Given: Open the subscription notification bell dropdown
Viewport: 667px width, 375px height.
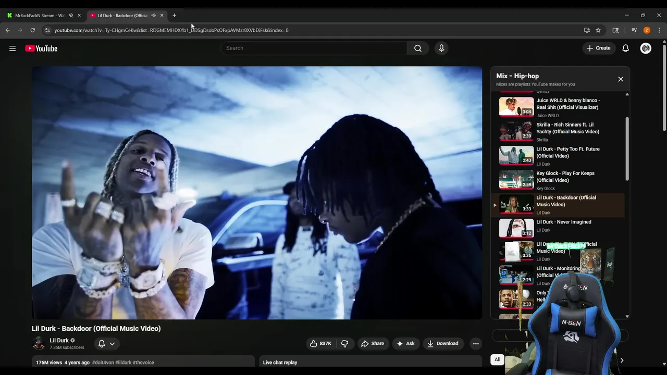Looking at the screenshot, I should 106,343.
